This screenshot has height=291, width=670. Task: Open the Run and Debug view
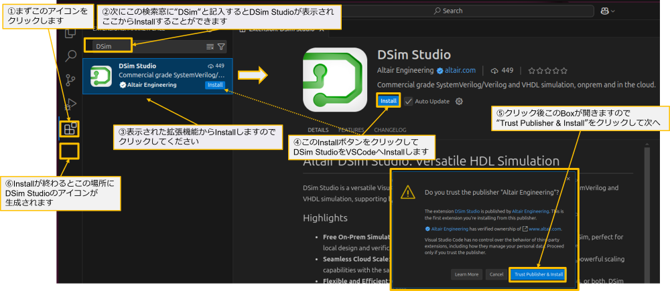coord(70,103)
